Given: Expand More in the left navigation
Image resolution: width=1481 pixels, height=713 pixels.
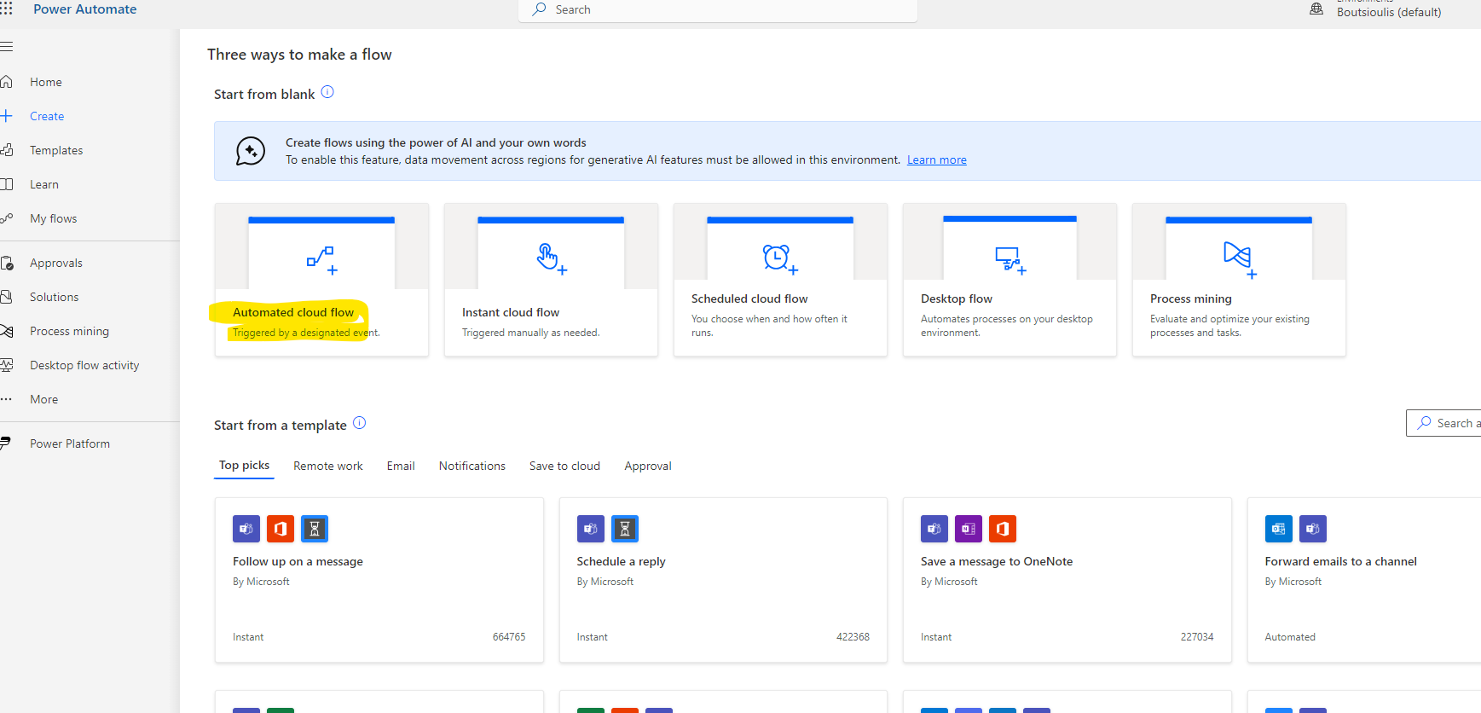Looking at the screenshot, I should pyautogui.click(x=44, y=399).
